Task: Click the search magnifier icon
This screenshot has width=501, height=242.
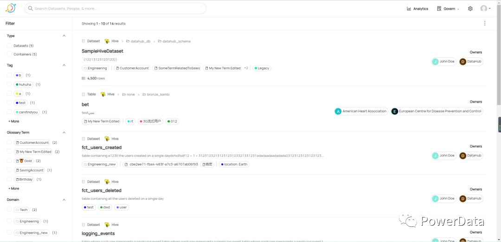Action: pyautogui.click(x=31, y=9)
